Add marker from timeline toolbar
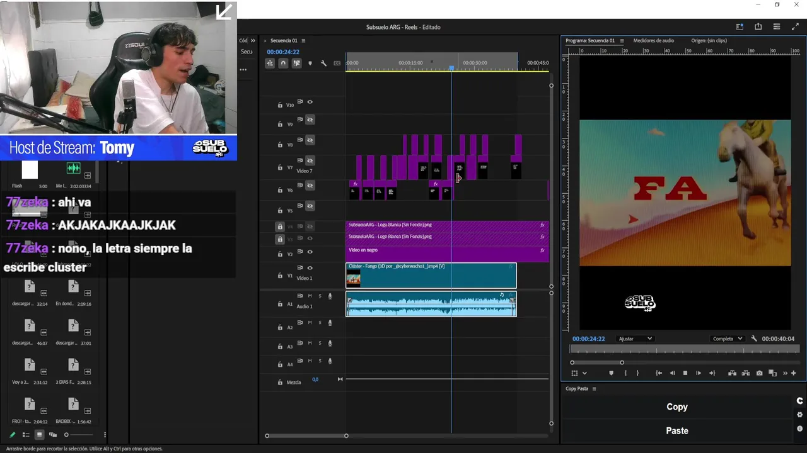 [310, 63]
